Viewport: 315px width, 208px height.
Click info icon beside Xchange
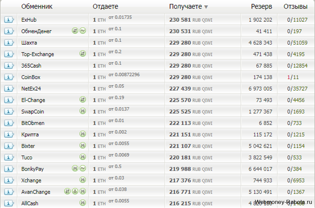pyautogui.click(x=9, y=180)
